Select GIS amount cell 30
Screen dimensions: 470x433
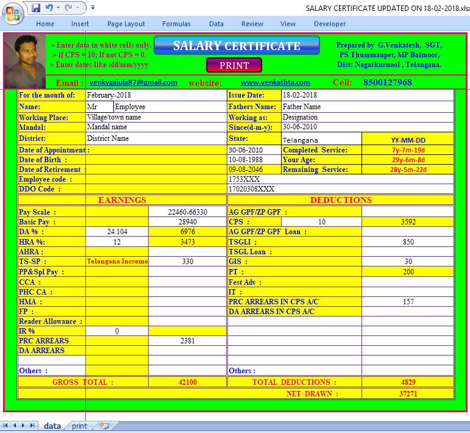pyautogui.click(x=408, y=262)
